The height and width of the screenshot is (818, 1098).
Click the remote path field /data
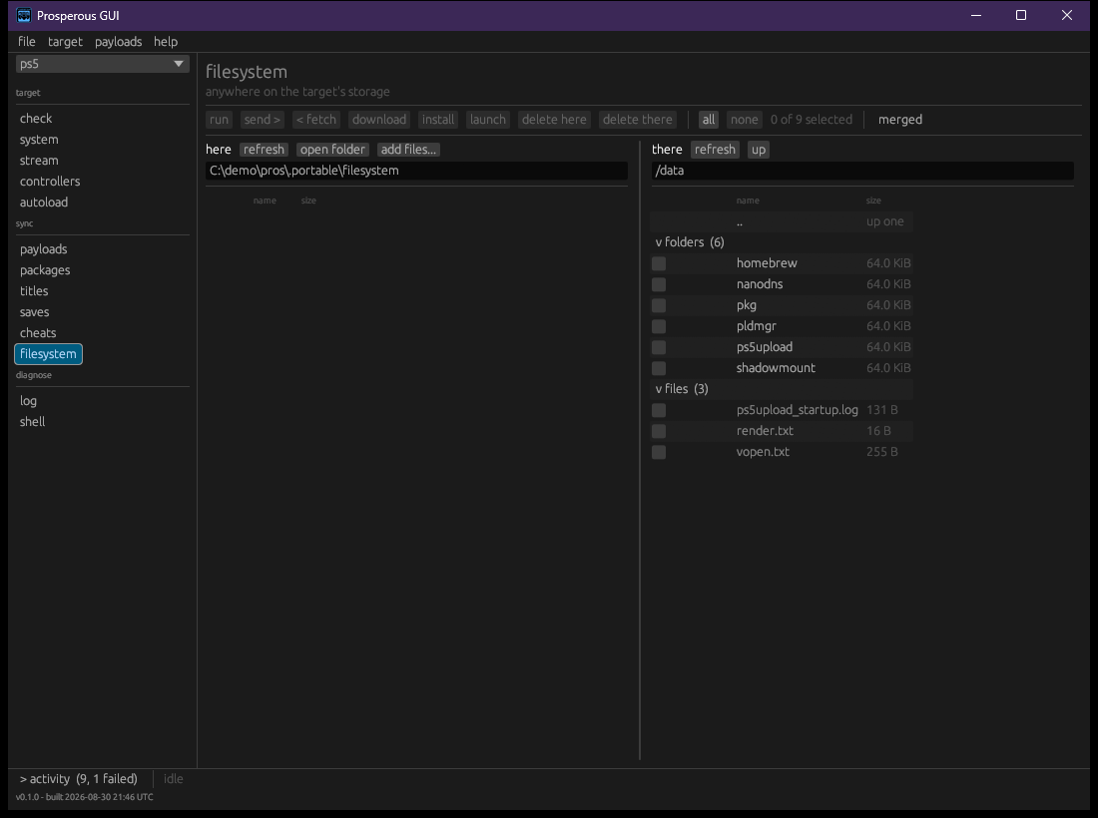pos(862,171)
